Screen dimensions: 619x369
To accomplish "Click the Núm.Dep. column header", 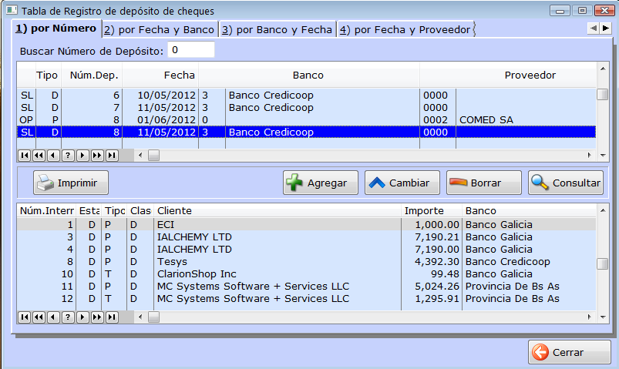I will coord(92,75).
